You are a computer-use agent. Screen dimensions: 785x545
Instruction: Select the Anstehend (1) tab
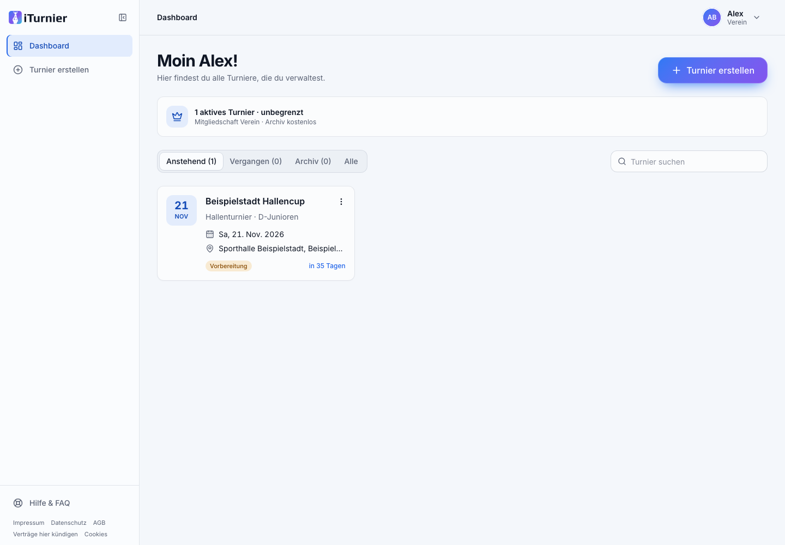191,161
